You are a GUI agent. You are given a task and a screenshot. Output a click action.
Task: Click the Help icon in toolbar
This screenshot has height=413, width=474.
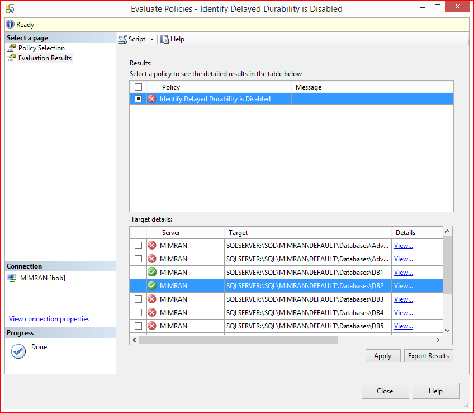point(164,39)
